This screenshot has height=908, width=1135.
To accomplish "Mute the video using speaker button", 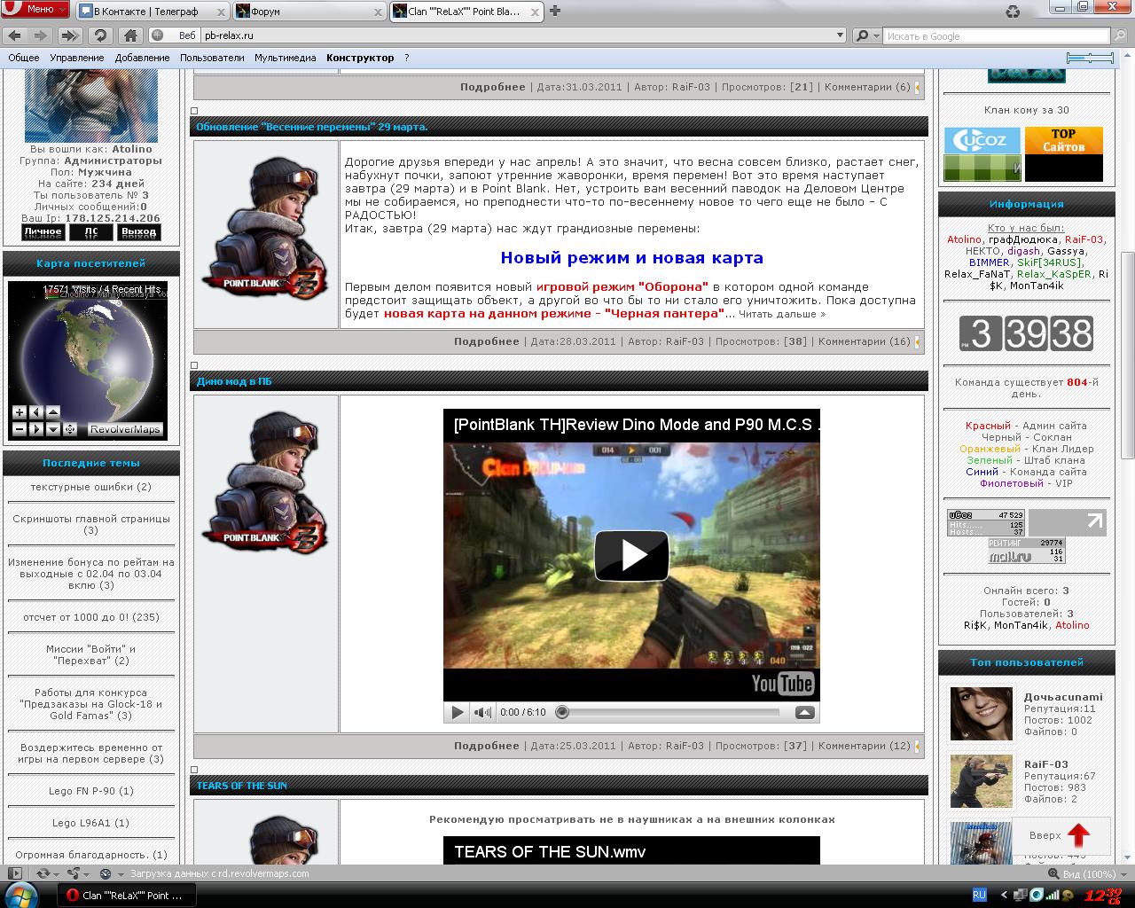I will 481,712.
